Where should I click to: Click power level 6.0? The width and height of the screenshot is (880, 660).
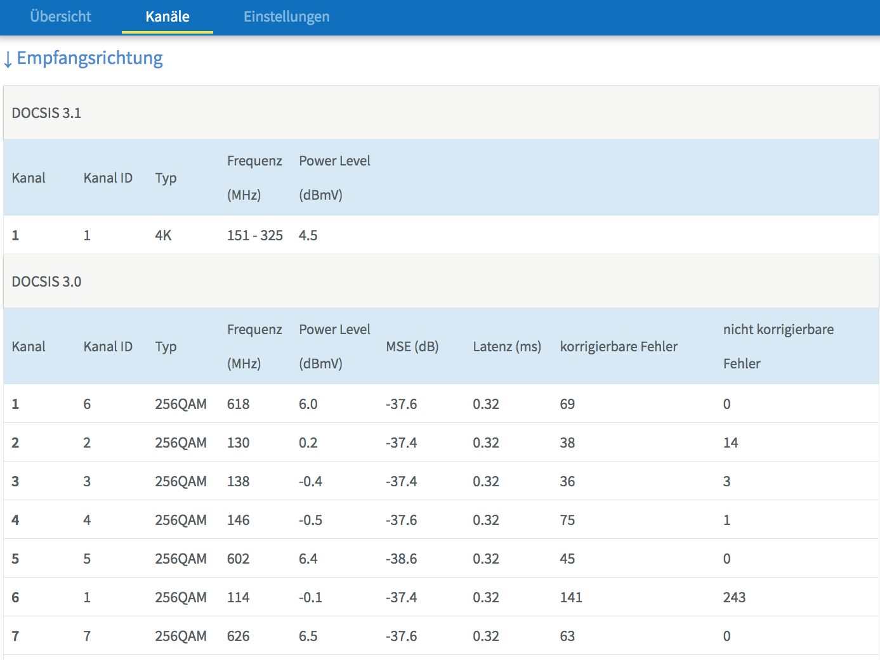(308, 404)
